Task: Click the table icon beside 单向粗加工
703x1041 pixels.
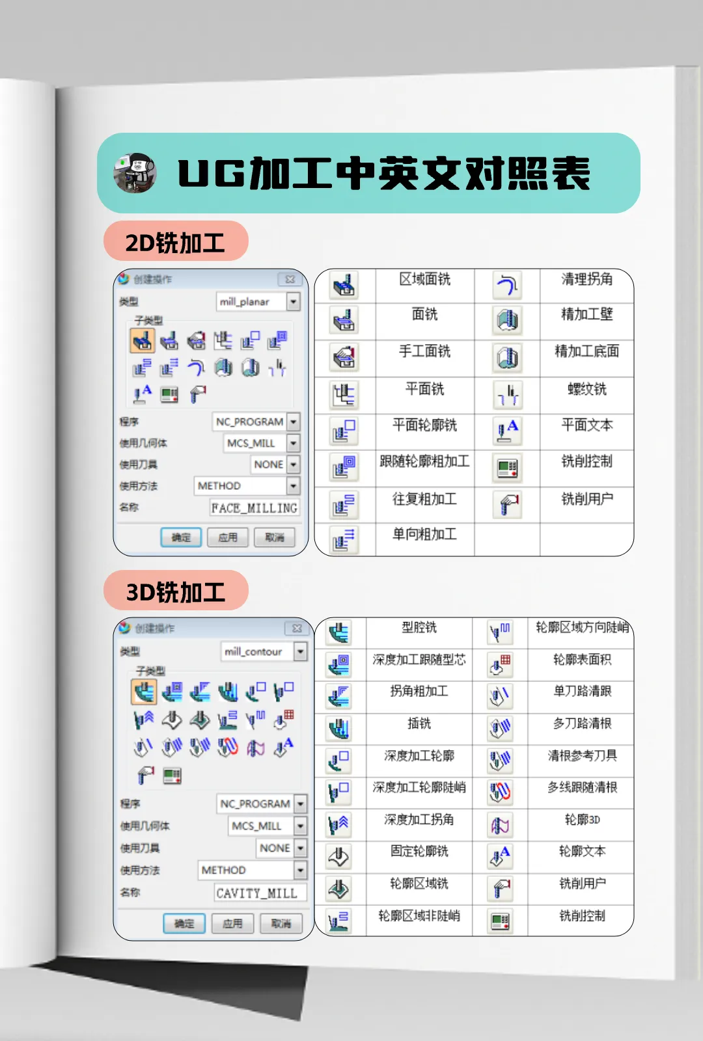Action: pyautogui.click(x=344, y=540)
